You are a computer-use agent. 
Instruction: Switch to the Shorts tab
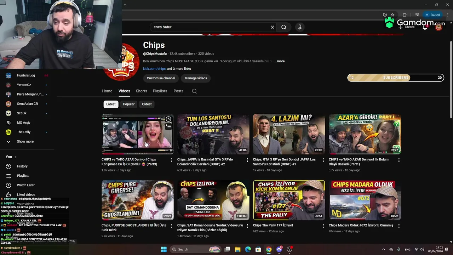(142, 91)
